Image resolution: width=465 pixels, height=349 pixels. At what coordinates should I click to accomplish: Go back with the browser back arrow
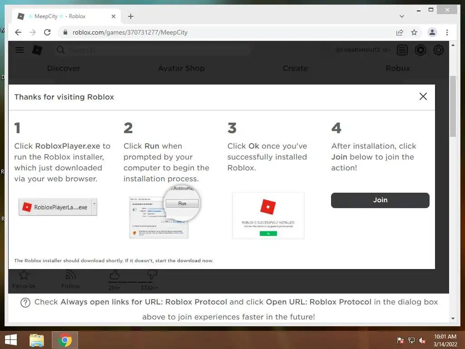point(18,32)
